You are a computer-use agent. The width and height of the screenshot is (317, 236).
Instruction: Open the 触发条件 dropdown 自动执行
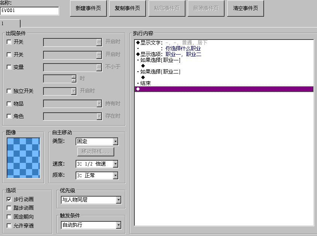119,225
